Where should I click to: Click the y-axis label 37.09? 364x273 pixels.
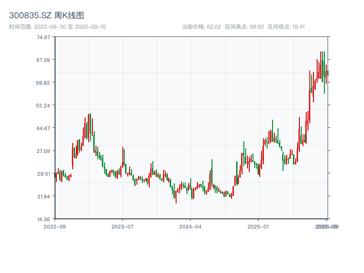[43, 151]
